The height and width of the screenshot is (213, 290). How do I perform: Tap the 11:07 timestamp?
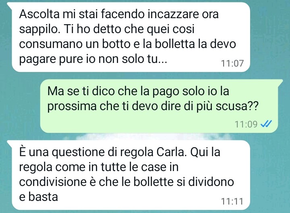pos(232,63)
